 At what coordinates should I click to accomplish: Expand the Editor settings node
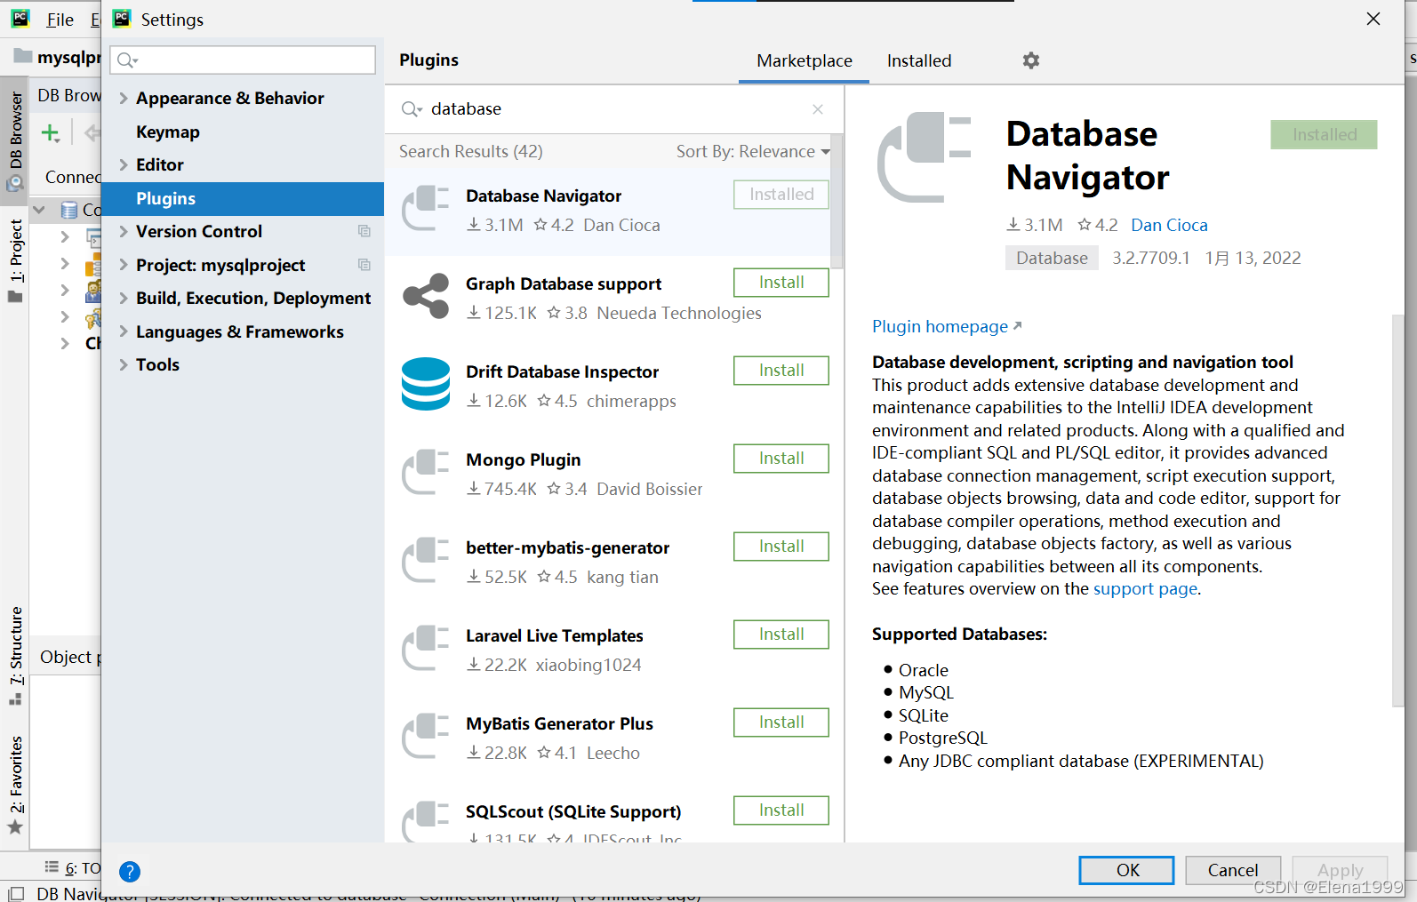pos(124,164)
